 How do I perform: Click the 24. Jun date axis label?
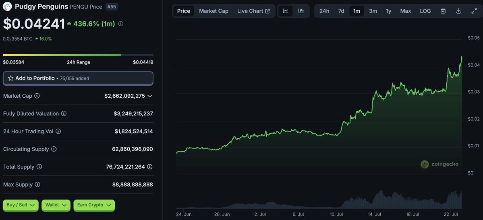pos(184,214)
